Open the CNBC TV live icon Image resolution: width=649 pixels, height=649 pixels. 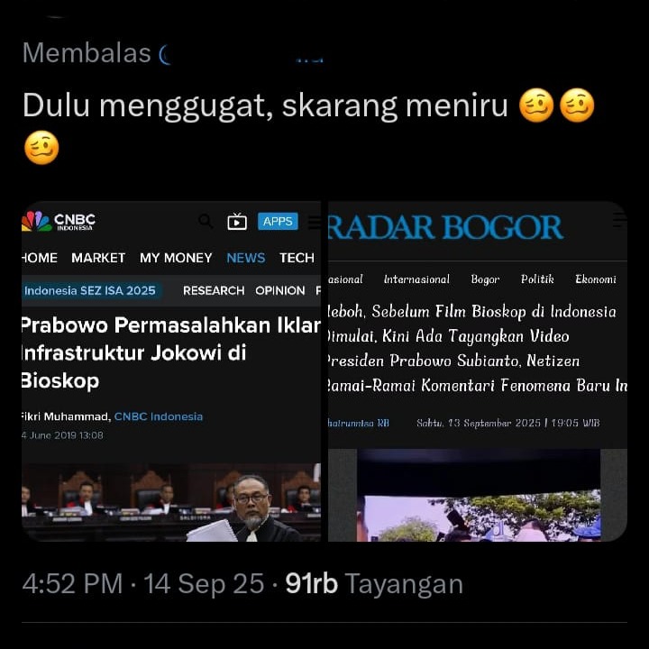click(x=237, y=222)
